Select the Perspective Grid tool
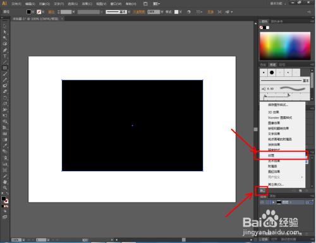Image resolution: width=316 pixels, height=243 pixels. (5, 127)
